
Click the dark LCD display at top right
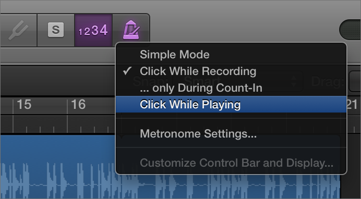[x=350, y=30]
